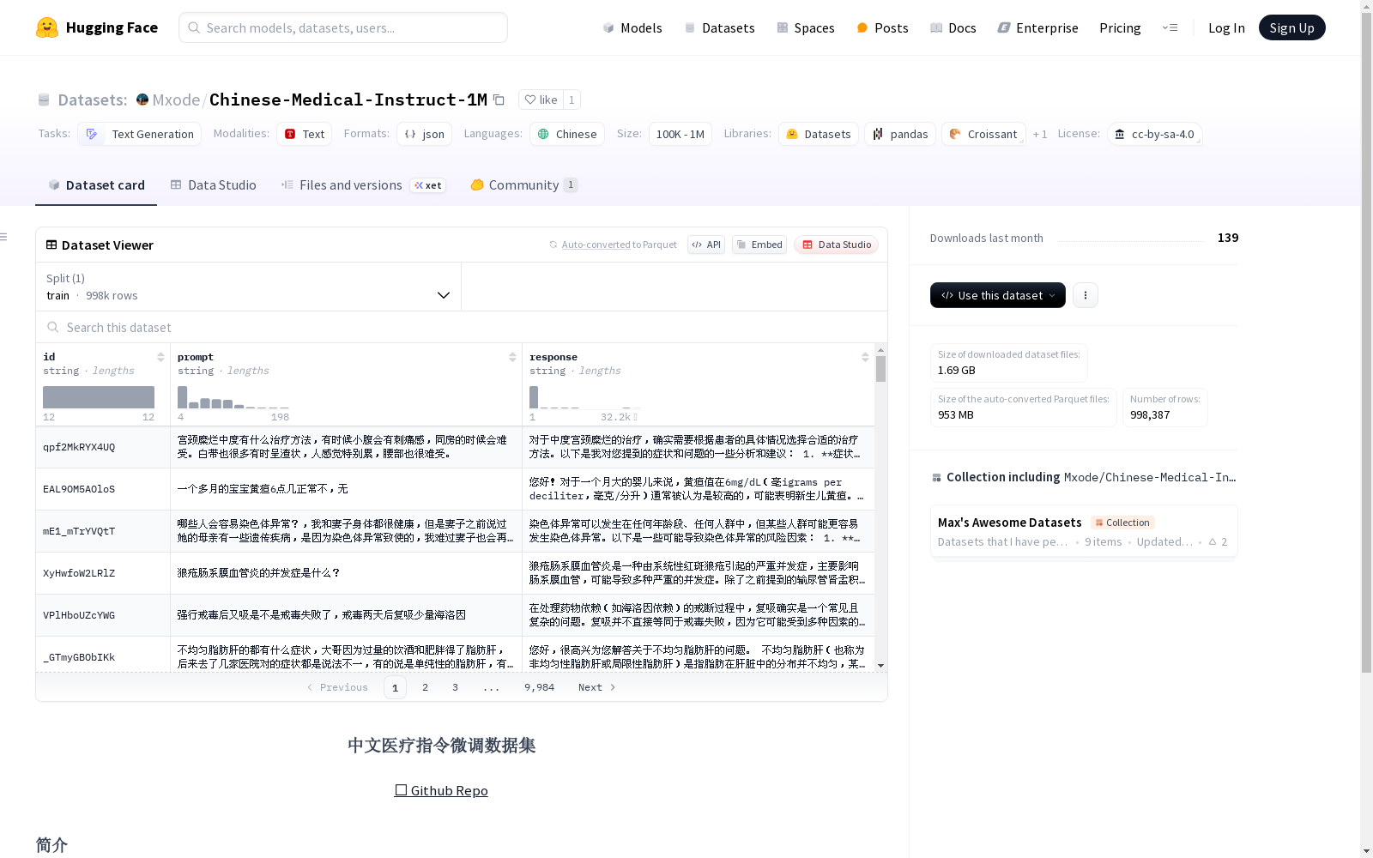This screenshot has height=858, width=1373.
Task: Click the Hugging Face logo
Action: click(97, 27)
